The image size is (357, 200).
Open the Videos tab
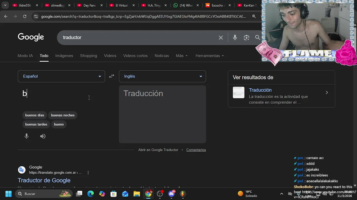click(110, 56)
